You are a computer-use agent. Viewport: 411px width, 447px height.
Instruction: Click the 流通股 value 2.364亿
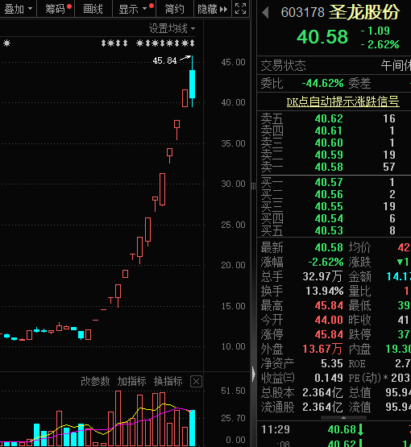[322, 407]
